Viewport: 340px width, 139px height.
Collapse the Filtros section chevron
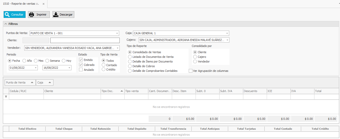6,24
